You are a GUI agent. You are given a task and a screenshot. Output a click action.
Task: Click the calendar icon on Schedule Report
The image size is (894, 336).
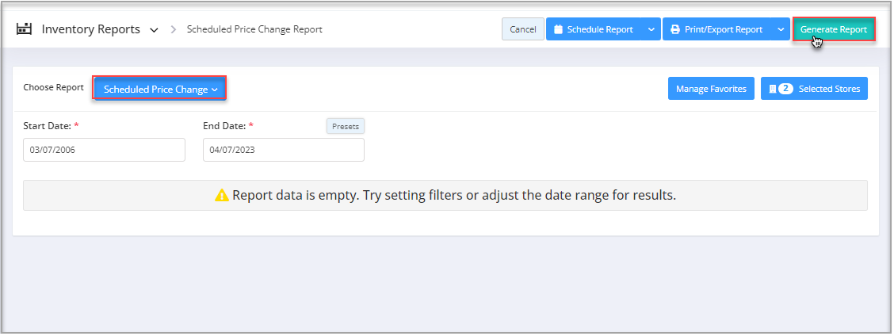[558, 29]
